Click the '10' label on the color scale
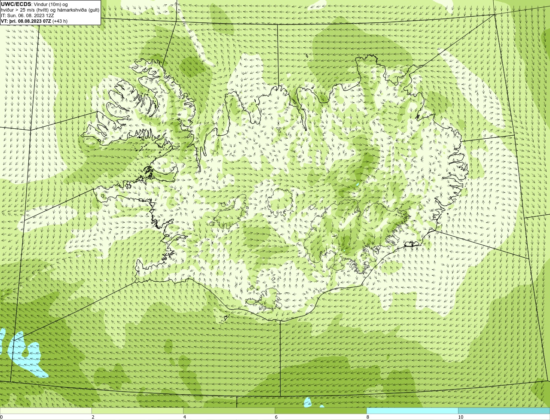Image resolution: width=550 pixels, height=420 pixels. click(460, 417)
